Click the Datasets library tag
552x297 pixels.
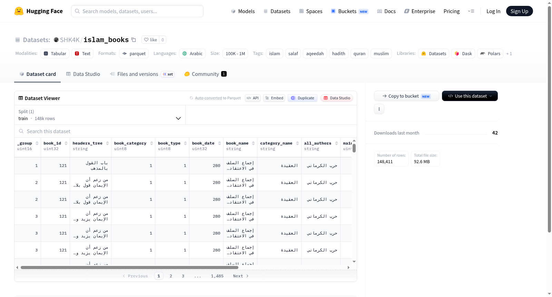434,53
